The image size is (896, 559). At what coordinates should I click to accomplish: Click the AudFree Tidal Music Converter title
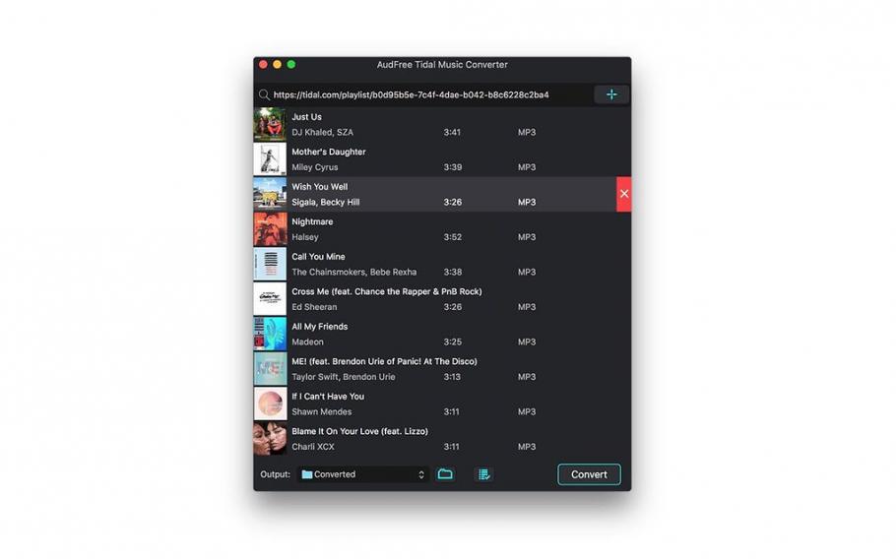click(442, 65)
